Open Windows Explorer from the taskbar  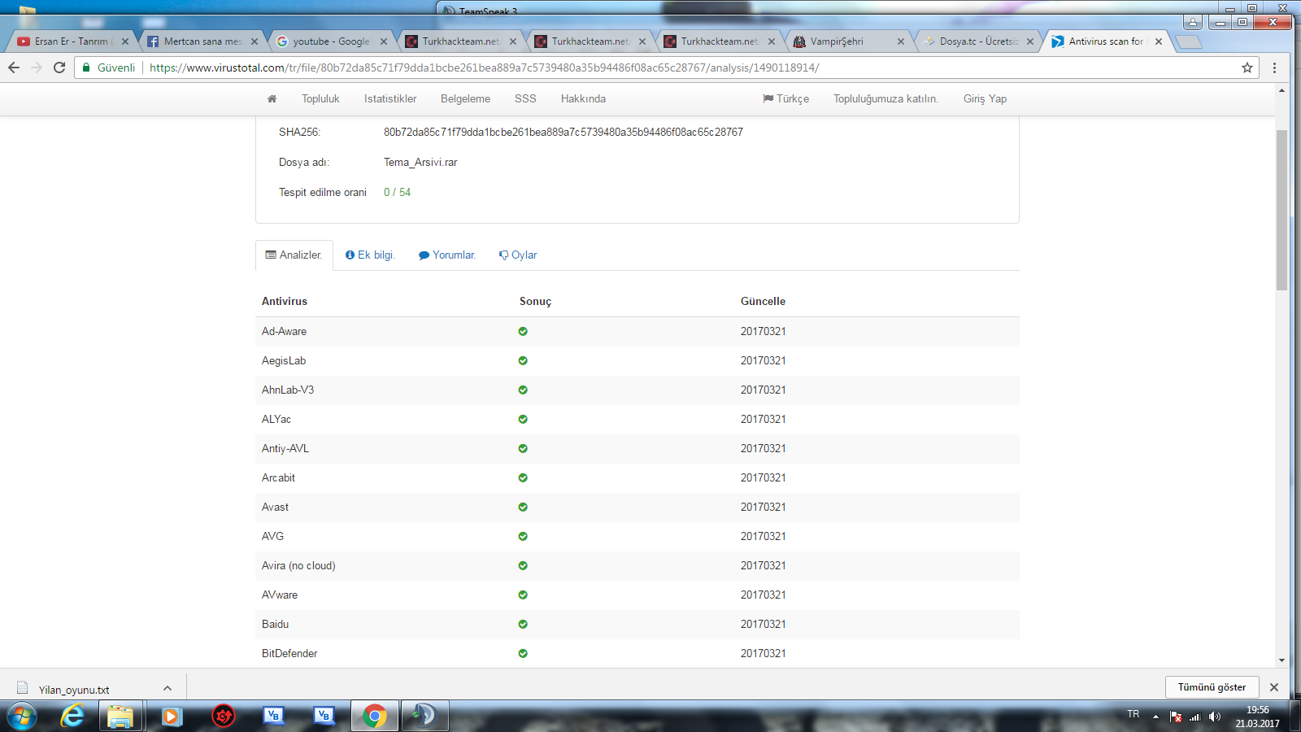pos(121,716)
